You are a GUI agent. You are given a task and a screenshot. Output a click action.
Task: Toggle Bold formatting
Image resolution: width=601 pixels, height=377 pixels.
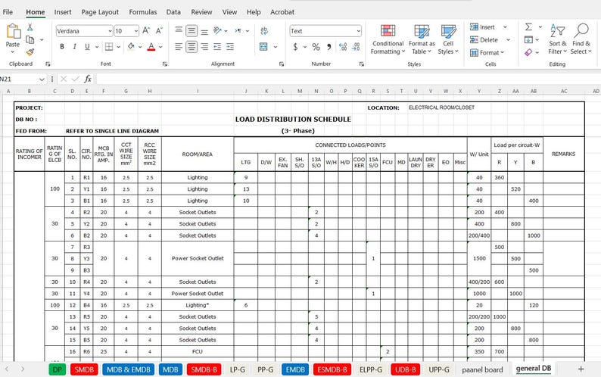click(62, 47)
